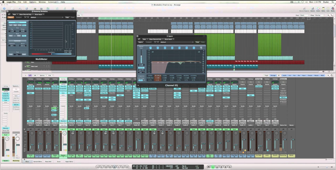Toggle the 1200Hz parametric band icon in Channel EQ

coord(179,48)
